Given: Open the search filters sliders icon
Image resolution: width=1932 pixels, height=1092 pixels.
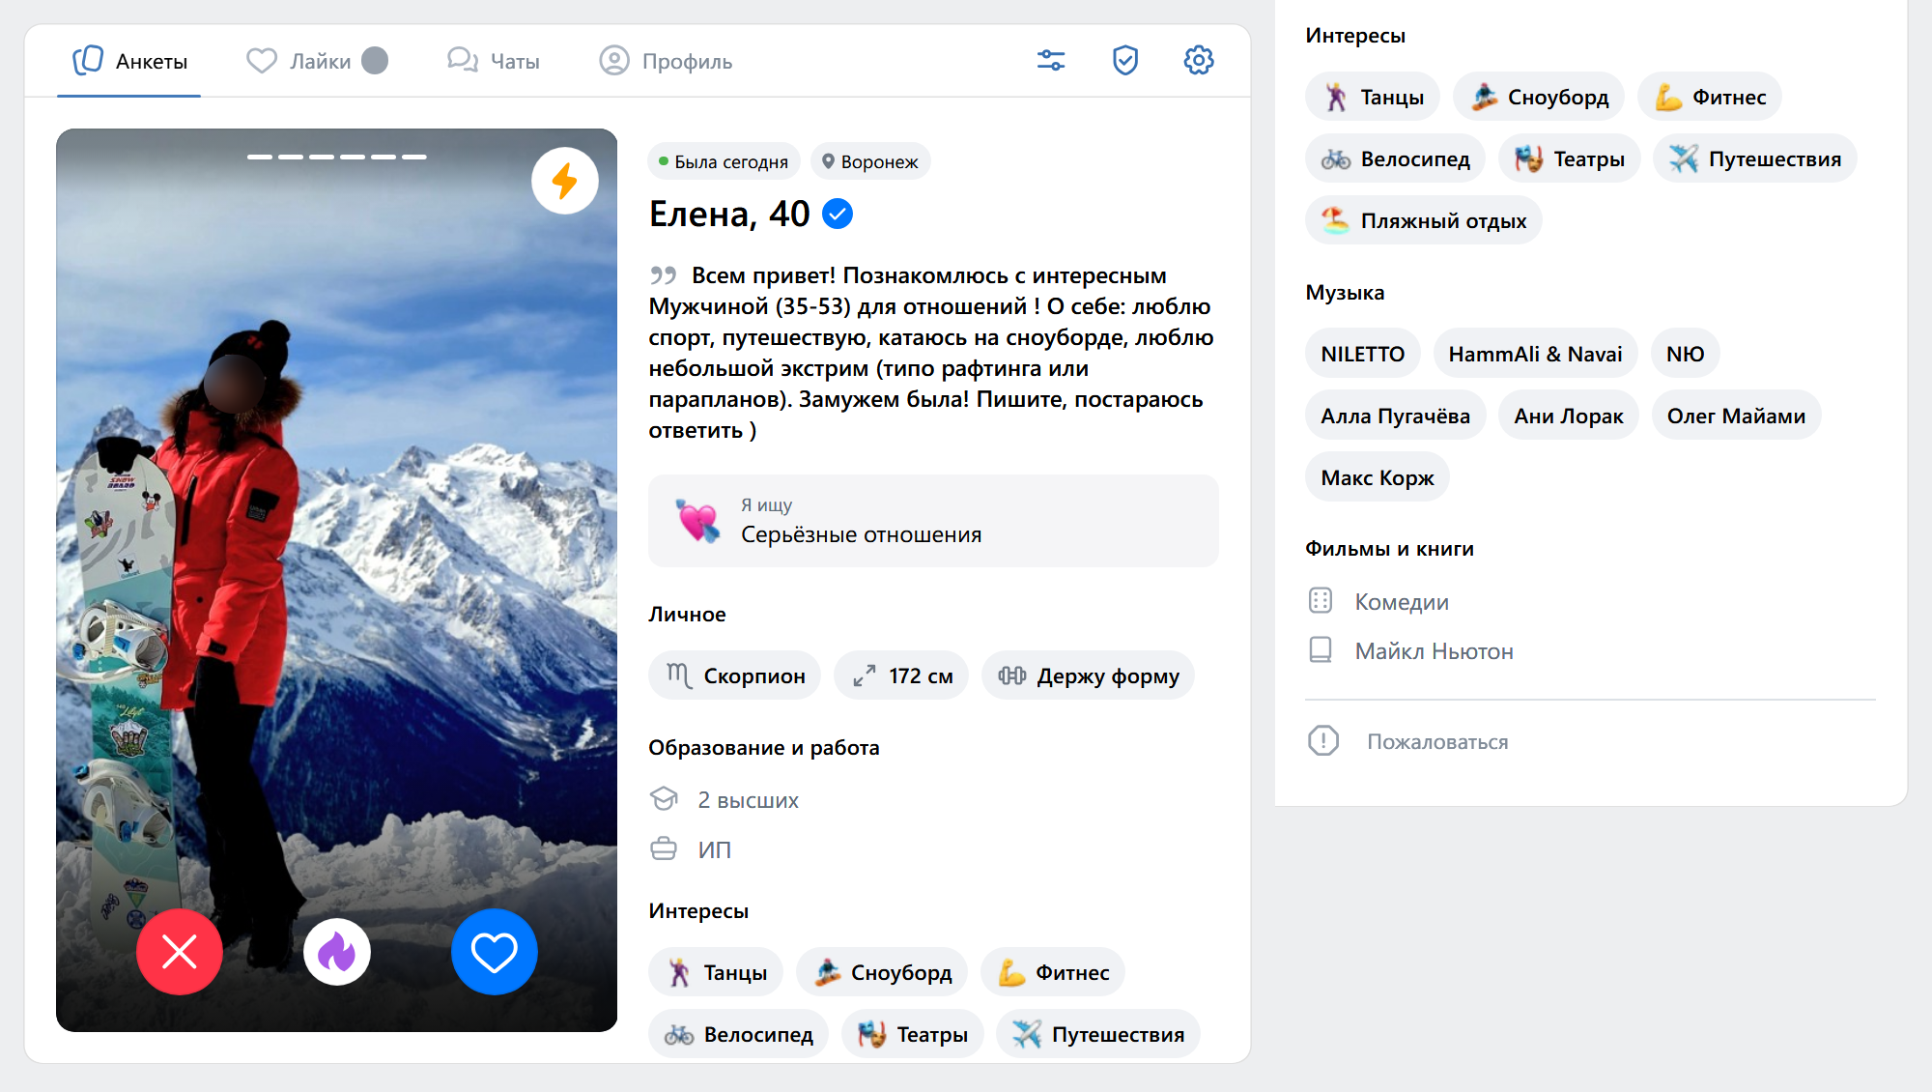Looking at the screenshot, I should pos(1051,61).
